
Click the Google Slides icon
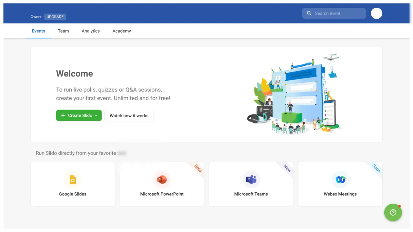[x=73, y=179]
